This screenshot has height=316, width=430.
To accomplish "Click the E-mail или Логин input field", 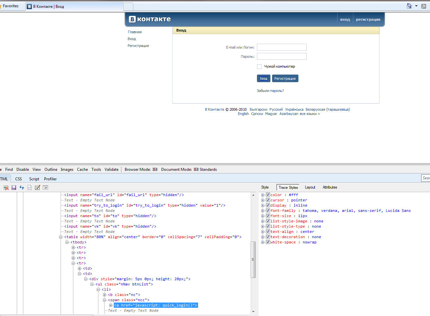I will click(282, 47).
